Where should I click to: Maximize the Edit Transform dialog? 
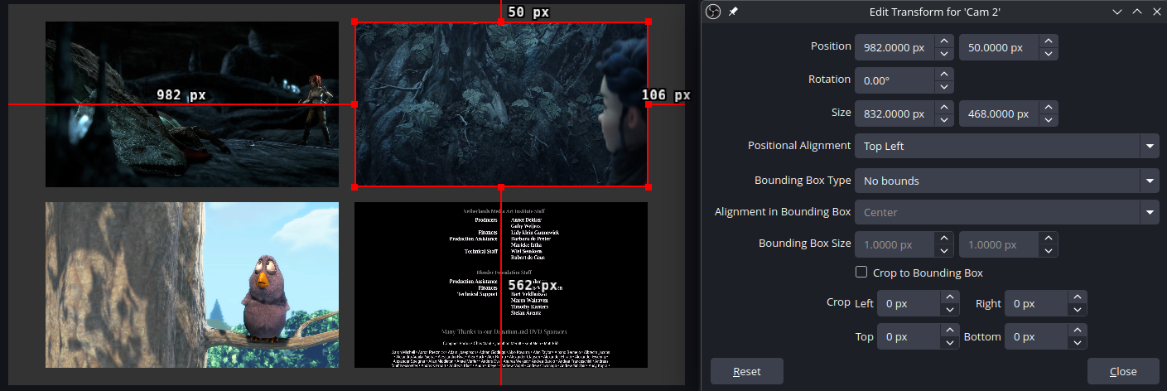1136,12
